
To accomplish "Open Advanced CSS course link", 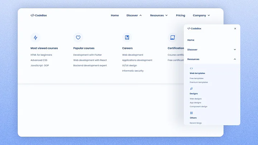I will pyautogui.click(x=39, y=60).
